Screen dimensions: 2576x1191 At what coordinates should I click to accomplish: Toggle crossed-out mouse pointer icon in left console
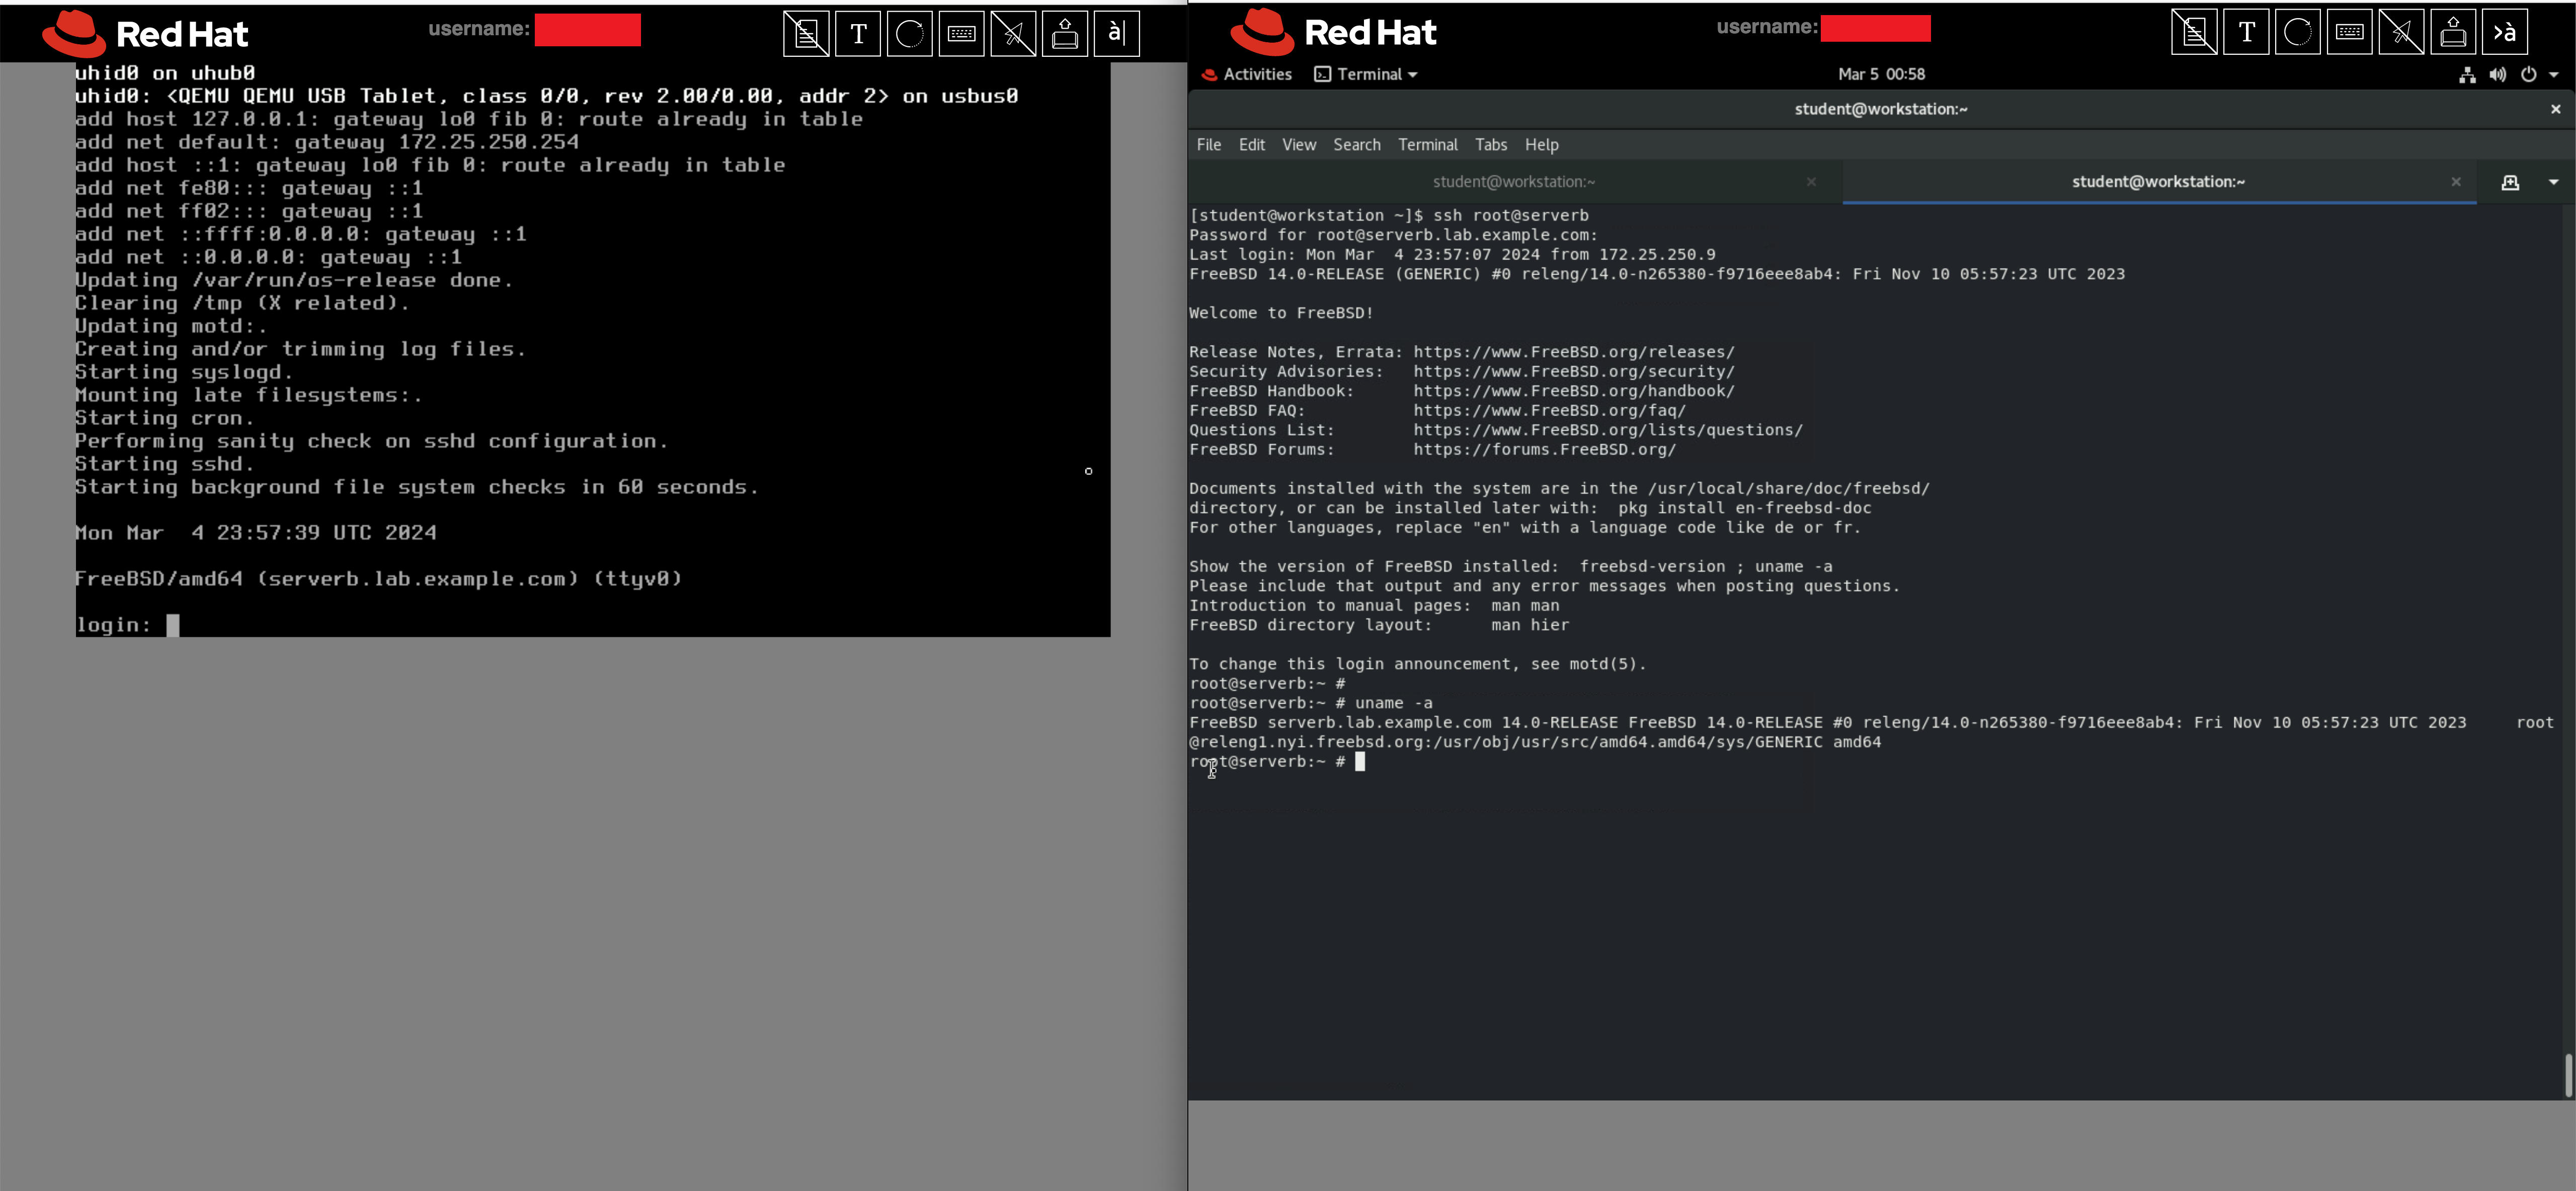pyautogui.click(x=1013, y=34)
